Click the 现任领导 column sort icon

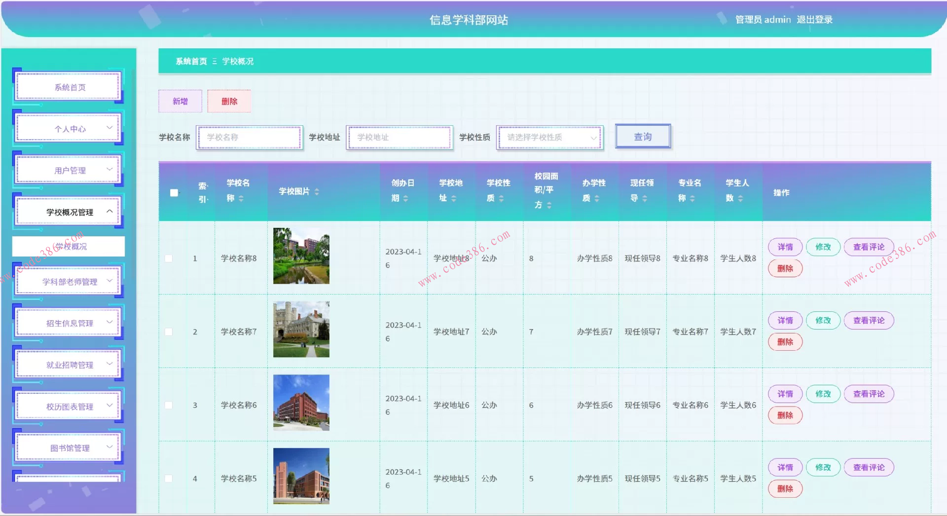pyautogui.click(x=644, y=198)
